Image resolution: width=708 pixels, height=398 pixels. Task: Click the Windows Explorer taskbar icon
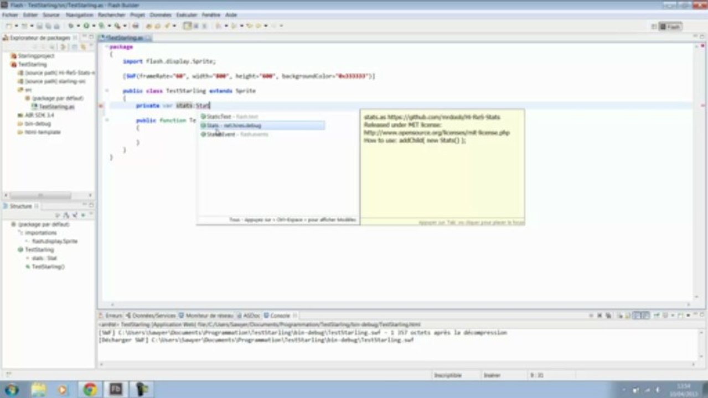(x=39, y=389)
